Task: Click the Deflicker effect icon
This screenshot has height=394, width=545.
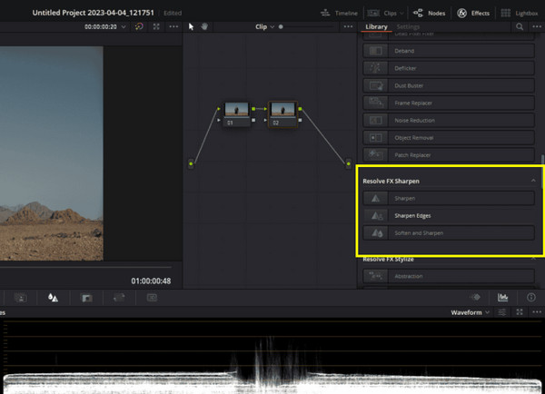Action: 375,68
